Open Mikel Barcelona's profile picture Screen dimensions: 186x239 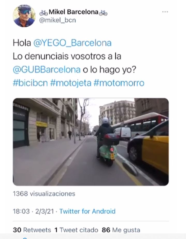(x=24, y=16)
